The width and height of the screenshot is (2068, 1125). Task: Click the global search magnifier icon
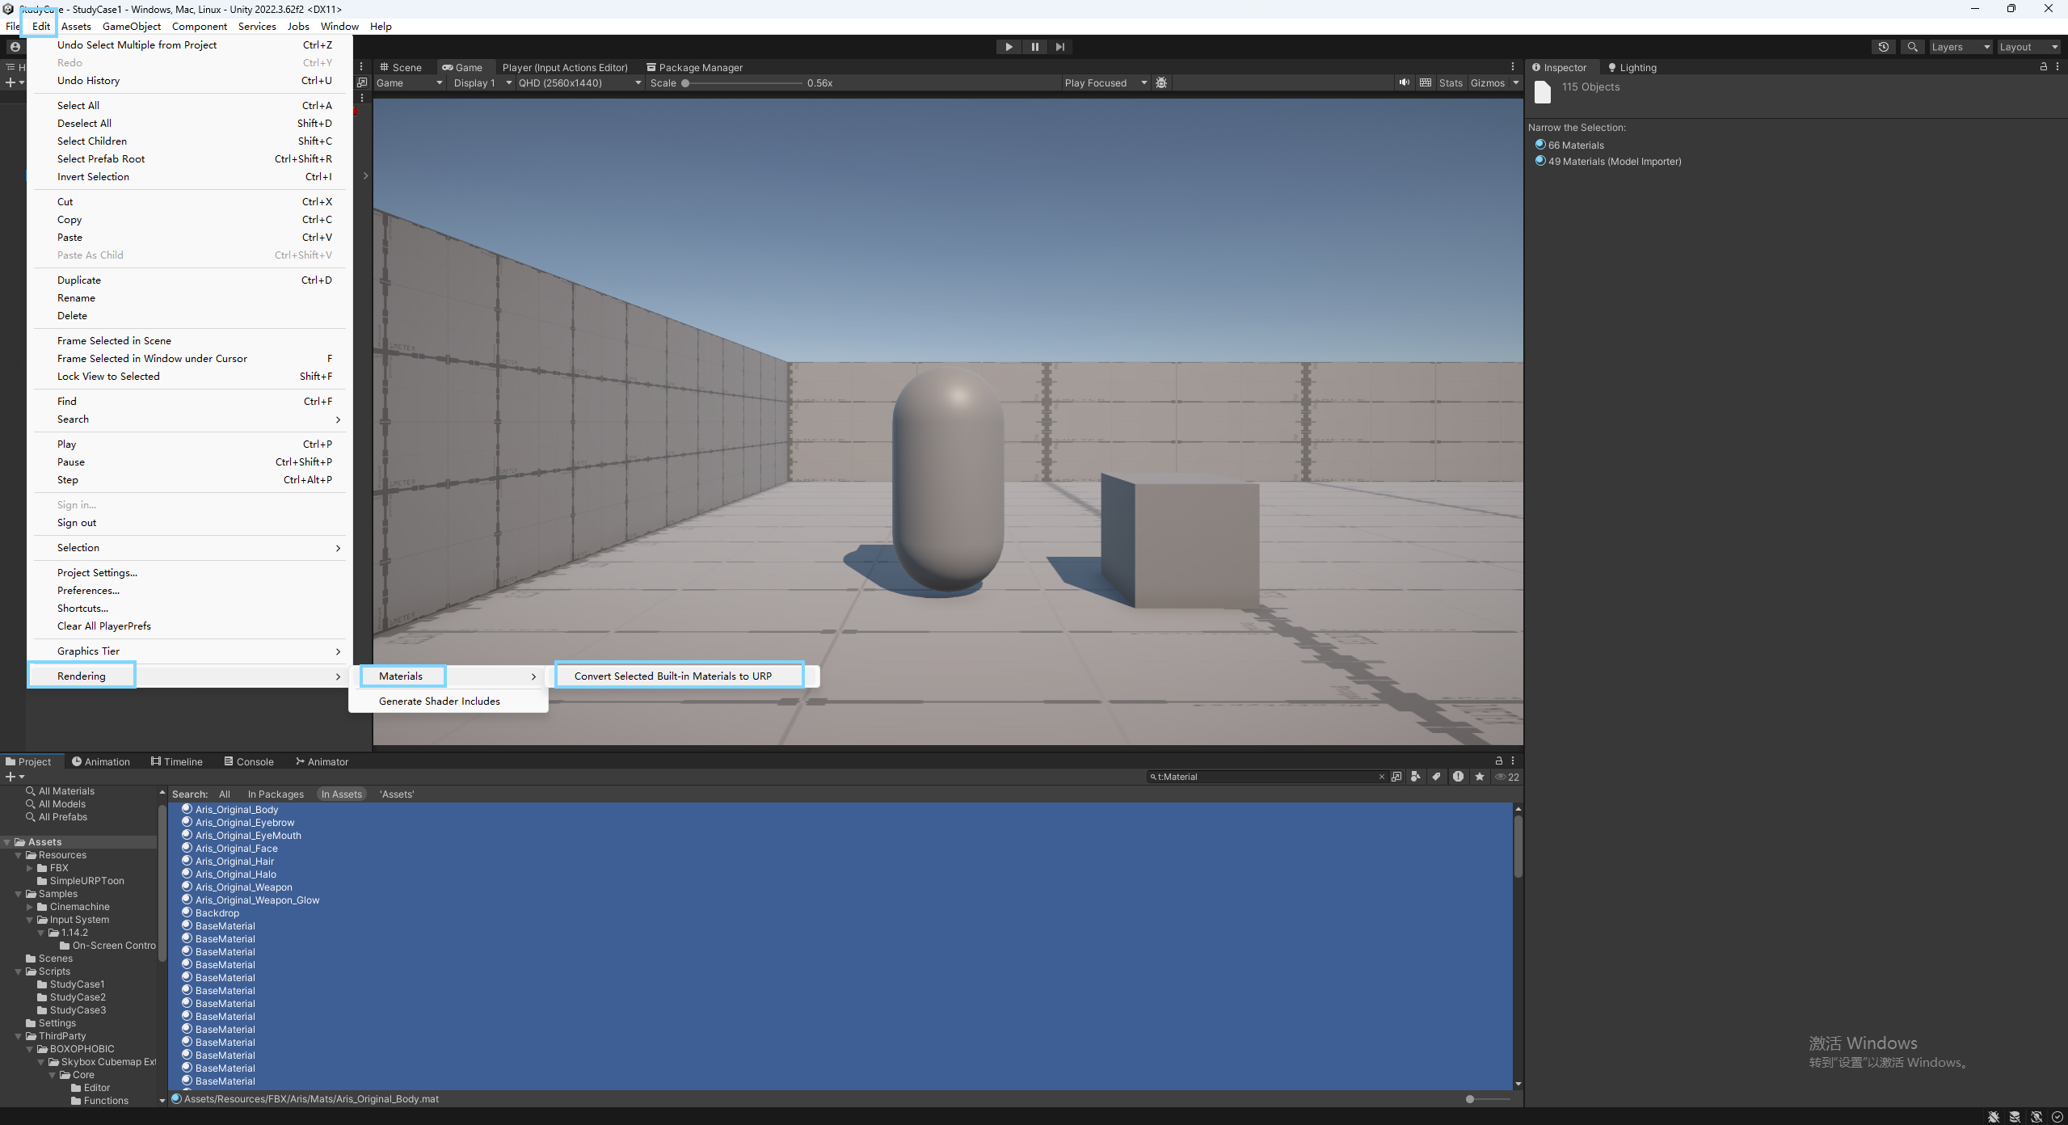[1912, 47]
